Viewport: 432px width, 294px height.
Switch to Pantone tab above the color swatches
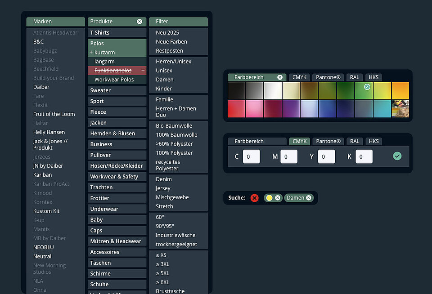tap(328, 77)
